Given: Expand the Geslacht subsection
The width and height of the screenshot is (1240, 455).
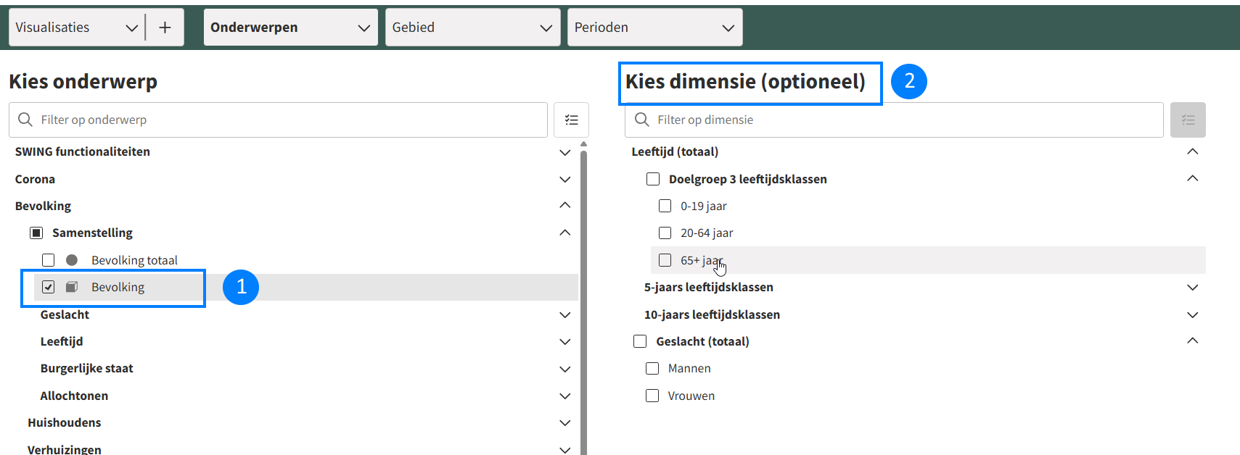Looking at the screenshot, I should (564, 314).
